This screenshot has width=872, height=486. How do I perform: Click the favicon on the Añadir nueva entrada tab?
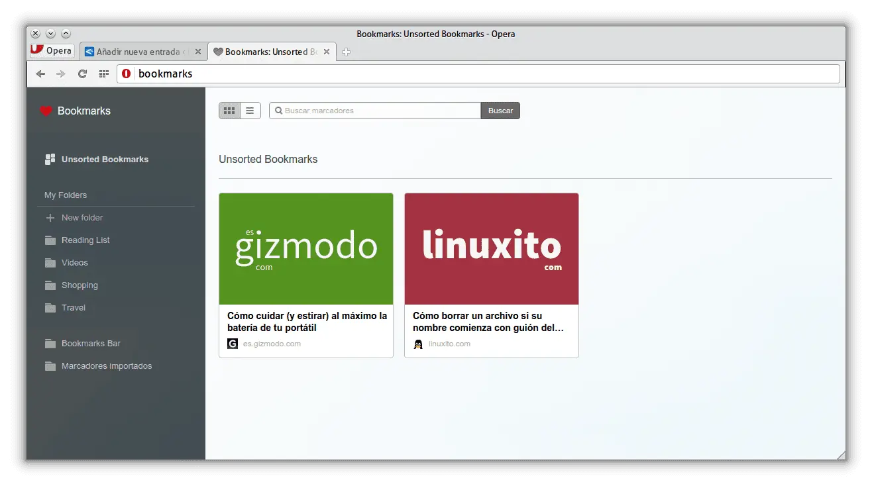coord(89,52)
